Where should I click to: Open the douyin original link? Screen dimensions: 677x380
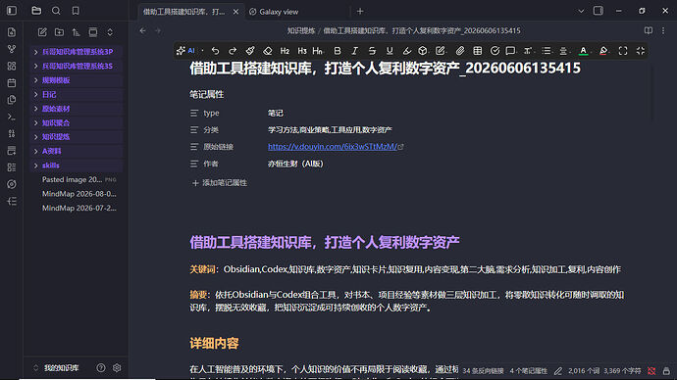pyautogui.click(x=333, y=147)
